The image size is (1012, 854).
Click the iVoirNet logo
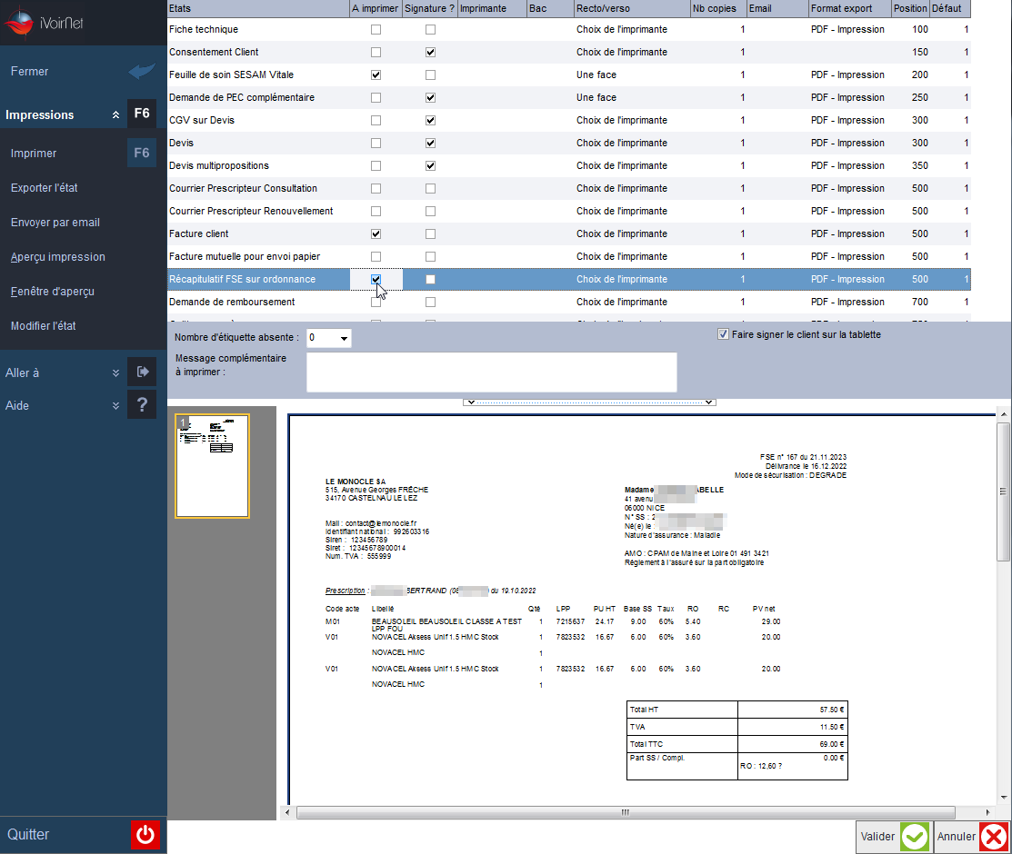coord(44,23)
